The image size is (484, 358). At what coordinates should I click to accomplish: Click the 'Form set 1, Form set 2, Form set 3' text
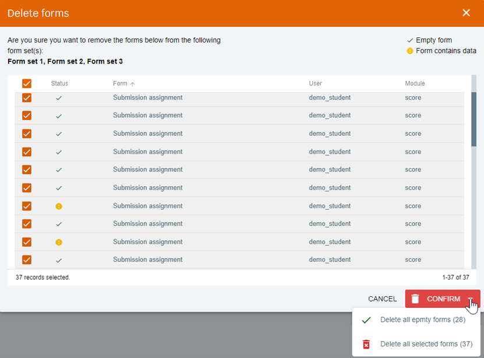point(65,61)
